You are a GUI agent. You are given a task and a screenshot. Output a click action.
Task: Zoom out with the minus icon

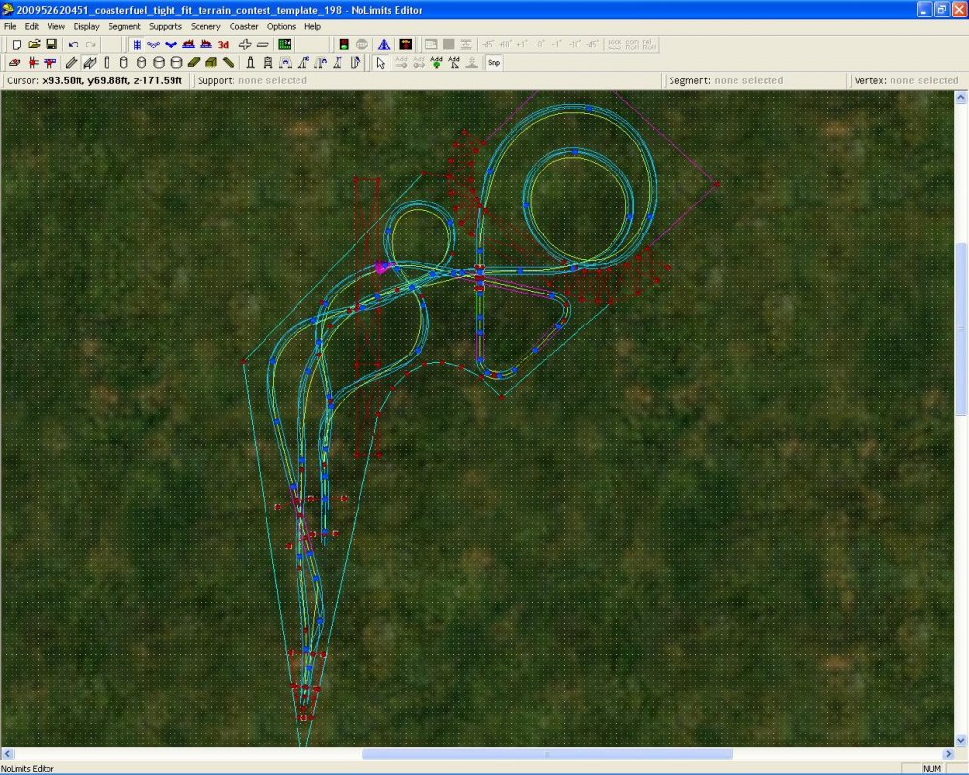[x=263, y=45]
